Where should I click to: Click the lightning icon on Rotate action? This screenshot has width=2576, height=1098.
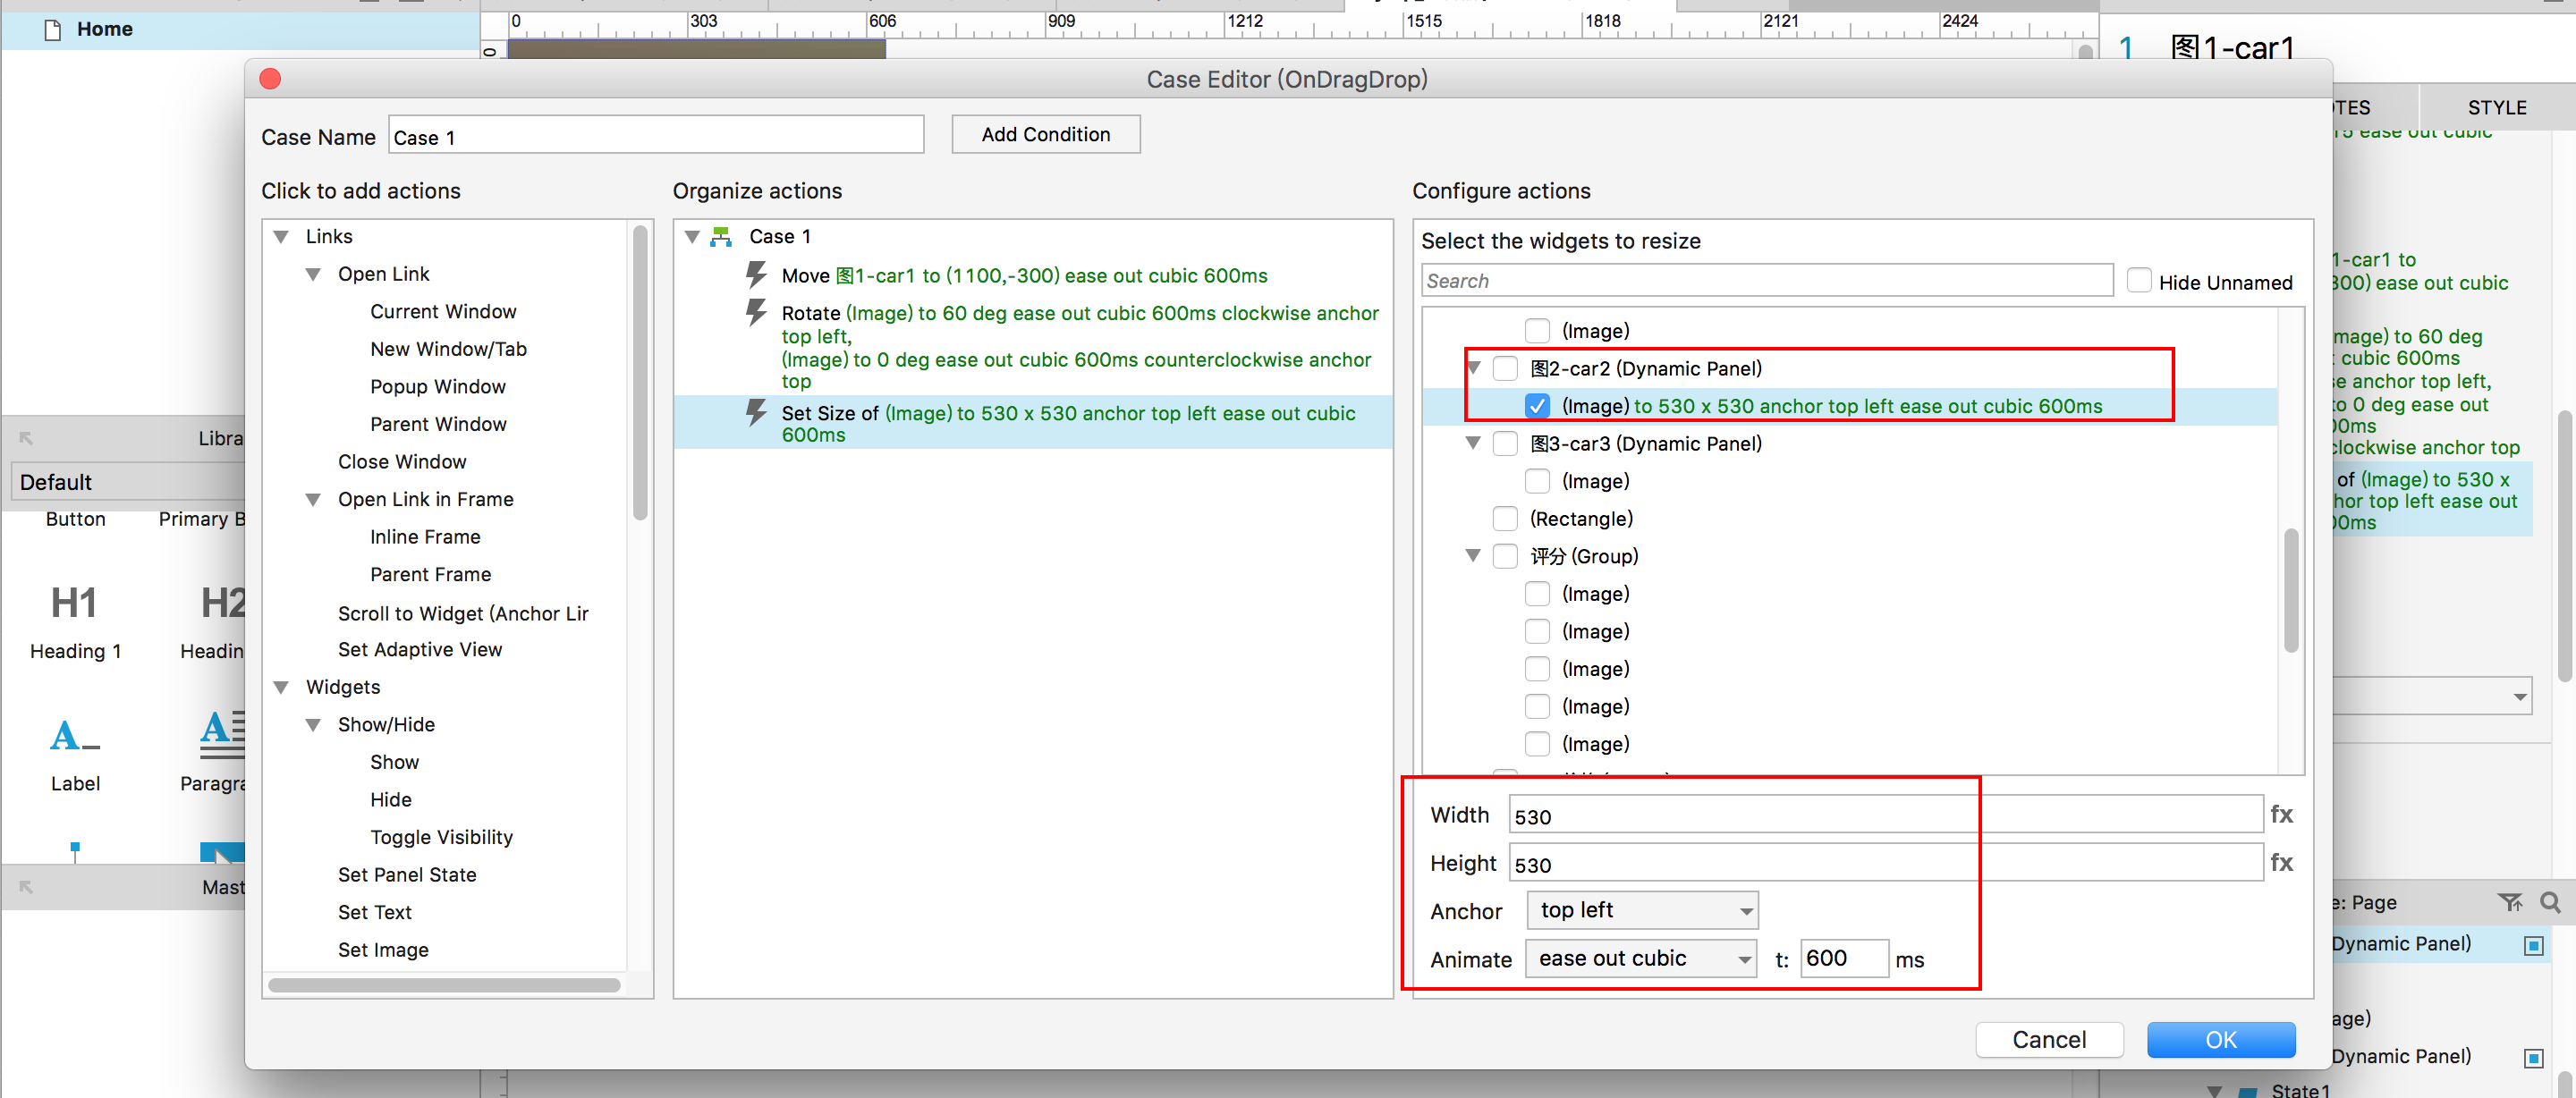pyautogui.click(x=757, y=312)
